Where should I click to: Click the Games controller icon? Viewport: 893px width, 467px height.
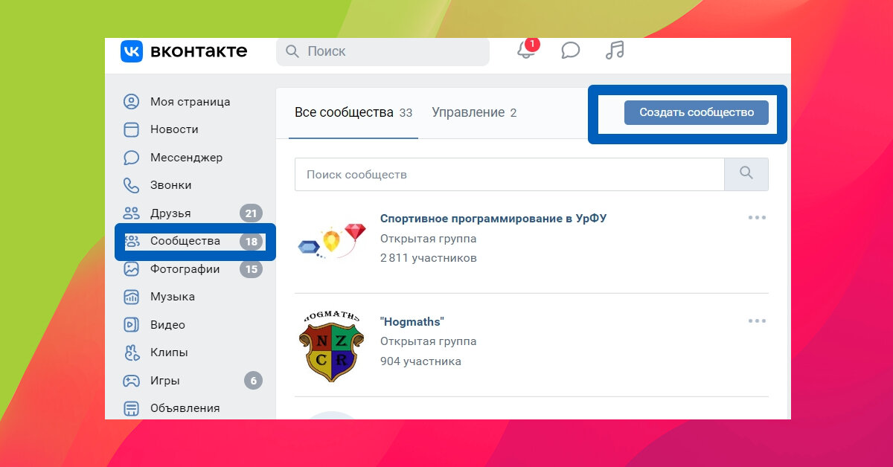click(x=131, y=381)
